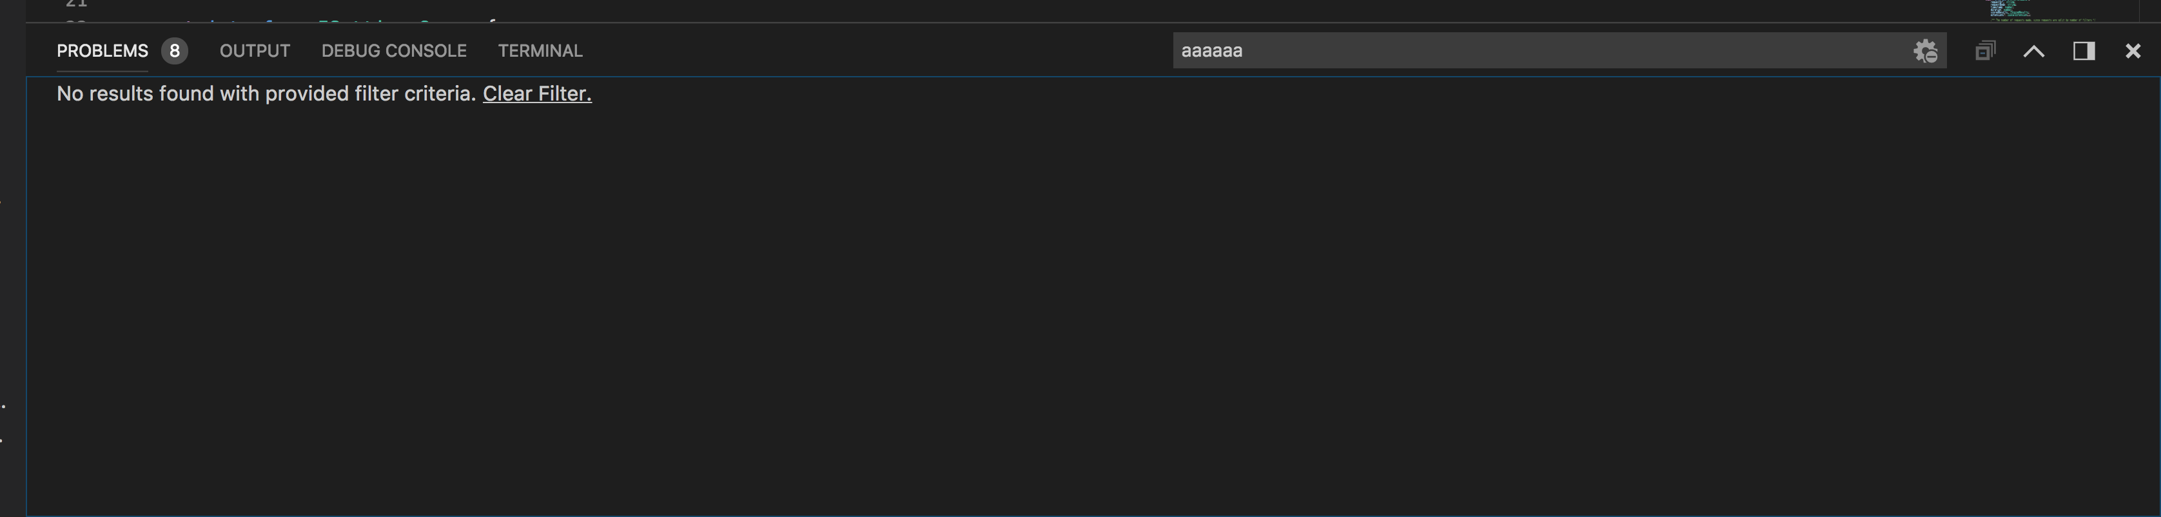Focus the filter box containing aaaaaa
This screenshot has width=2161, height=517.
1559,51
